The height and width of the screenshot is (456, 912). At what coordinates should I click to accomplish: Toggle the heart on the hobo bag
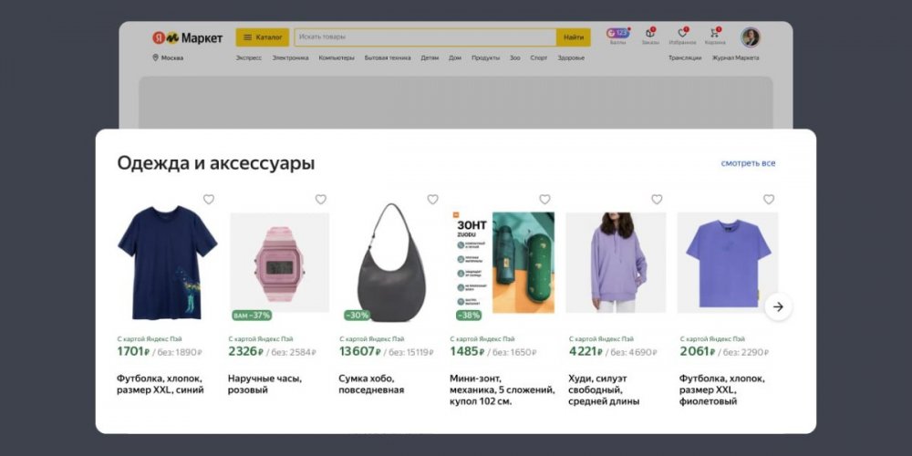click(x=432, y=200)
